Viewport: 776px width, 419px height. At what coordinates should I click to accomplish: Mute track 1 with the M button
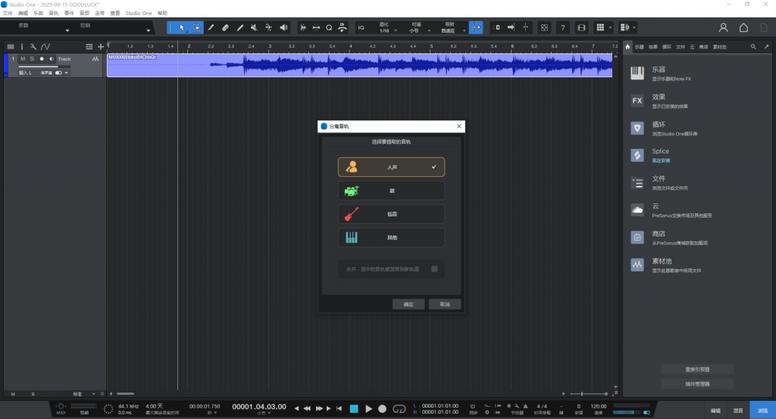[23, 58]
